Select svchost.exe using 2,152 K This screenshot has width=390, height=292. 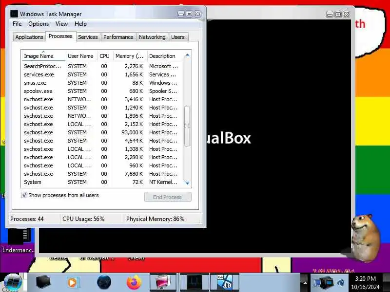pyautogui.click(x=102, y=124)
